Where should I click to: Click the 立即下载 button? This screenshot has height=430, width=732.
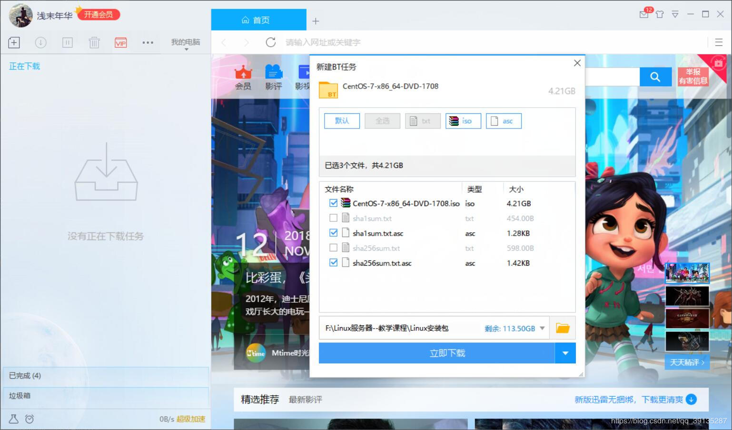[437, 353]
